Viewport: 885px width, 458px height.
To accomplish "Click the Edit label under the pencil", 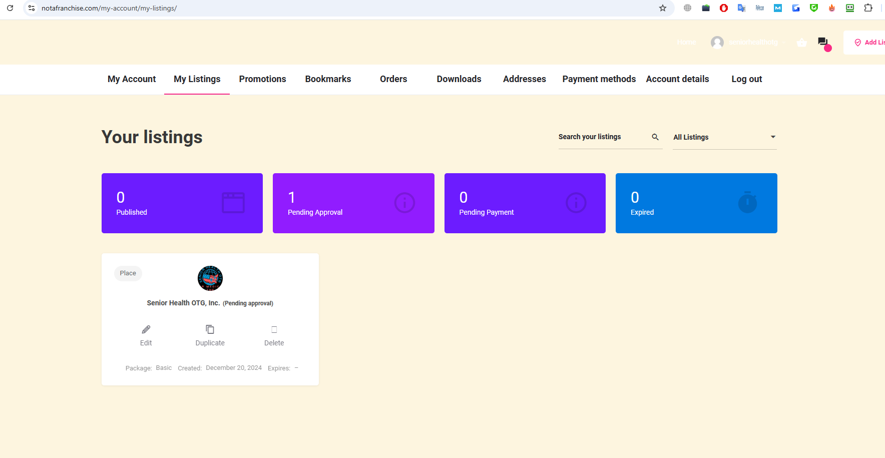I will [146, 343].
